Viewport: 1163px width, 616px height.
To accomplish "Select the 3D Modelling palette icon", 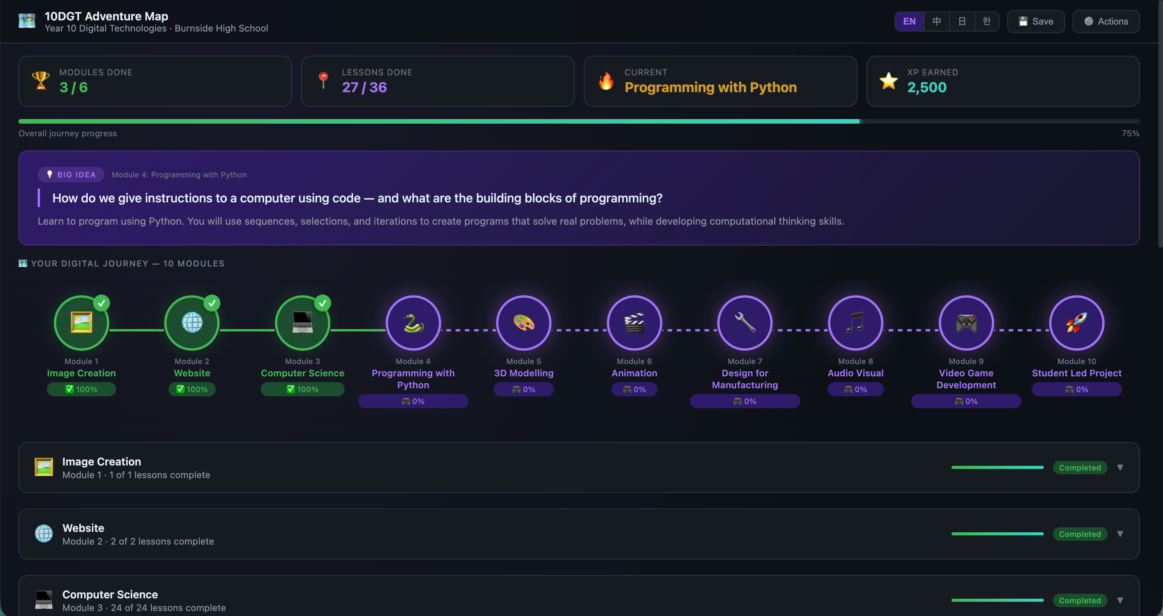I will 523,323.
